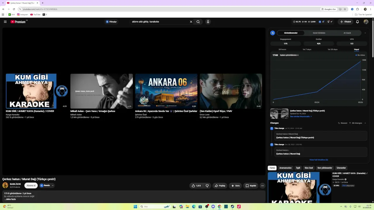Run the search with the magnifier button
This screenshot has height=210, width=374.
pos(198,22)
